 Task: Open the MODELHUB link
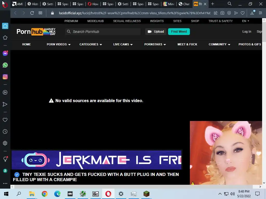point(96,21)
